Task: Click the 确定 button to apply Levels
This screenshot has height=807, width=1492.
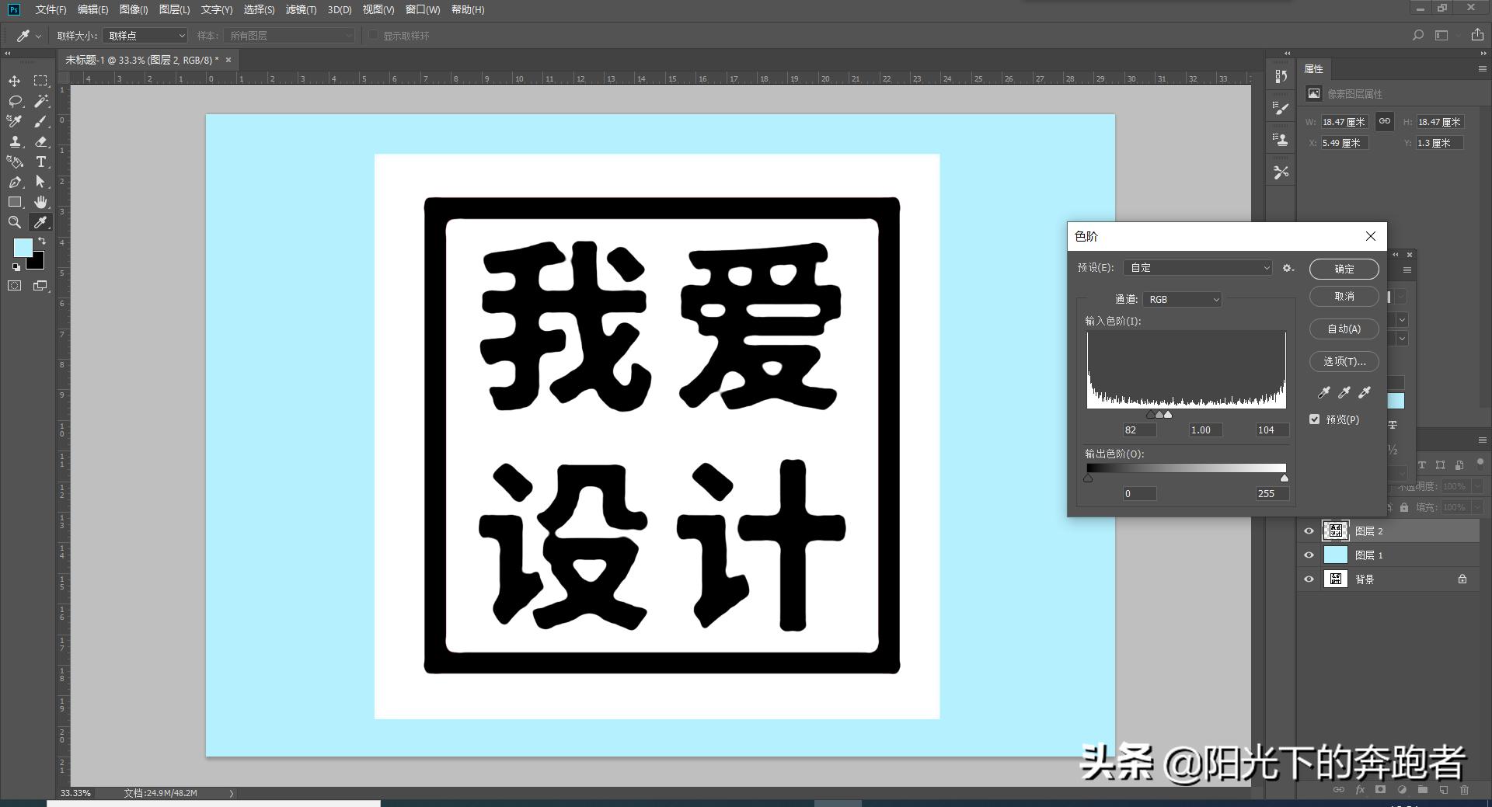Action: pos(1344,269)
